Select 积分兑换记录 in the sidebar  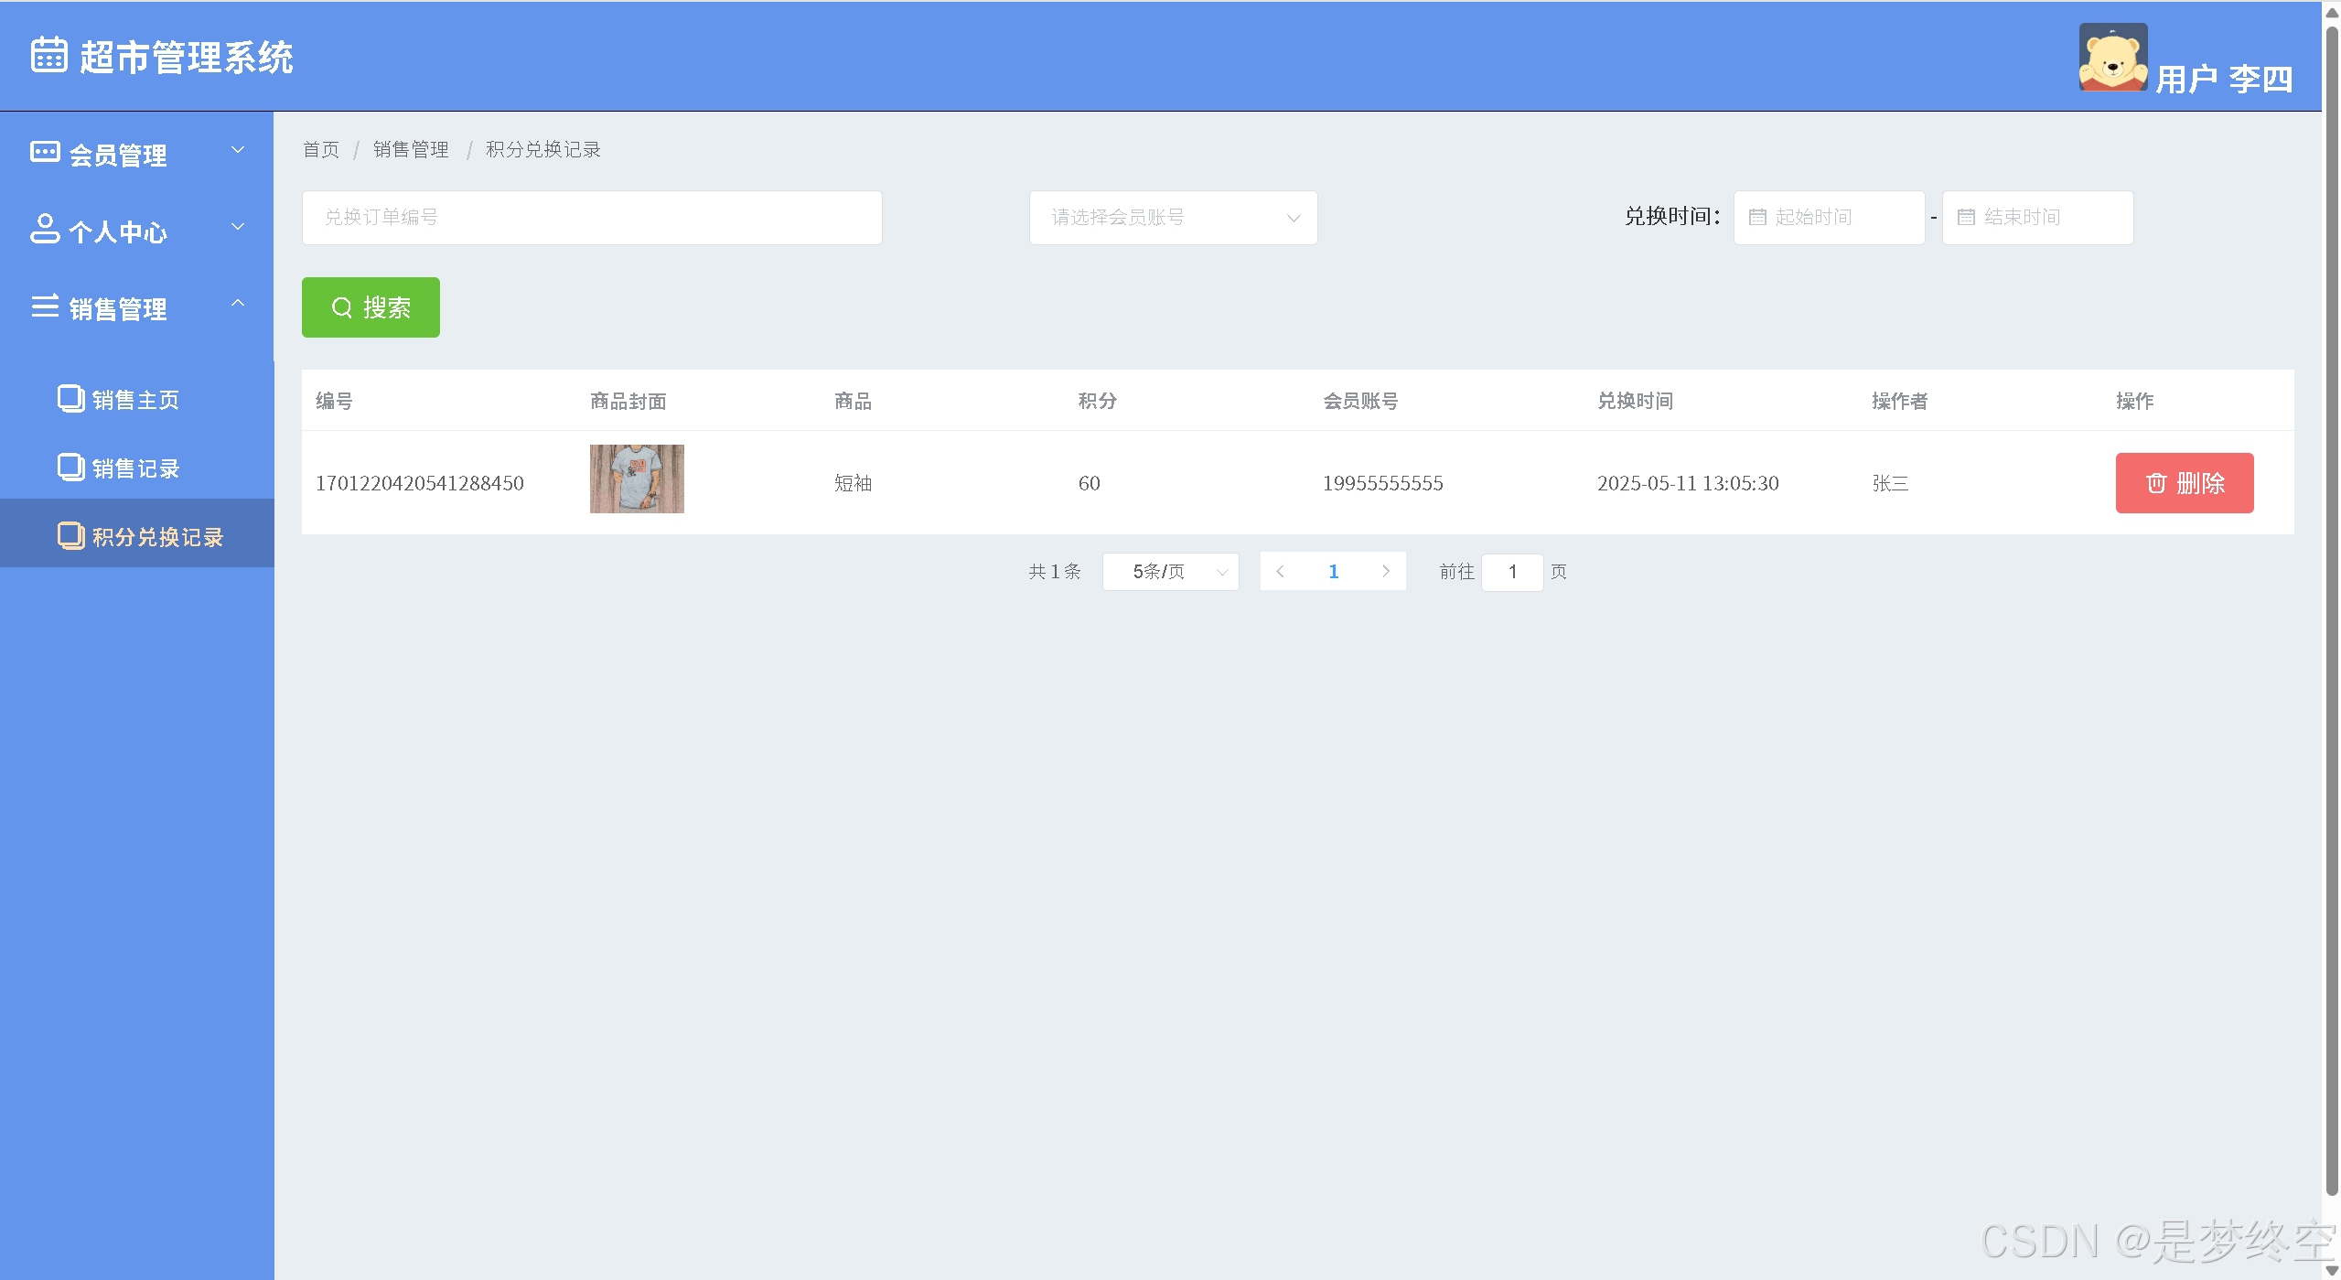pos(157,537)
